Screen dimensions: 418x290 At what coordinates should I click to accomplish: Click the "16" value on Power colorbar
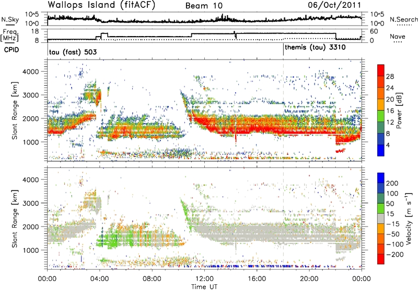point(390,111)
